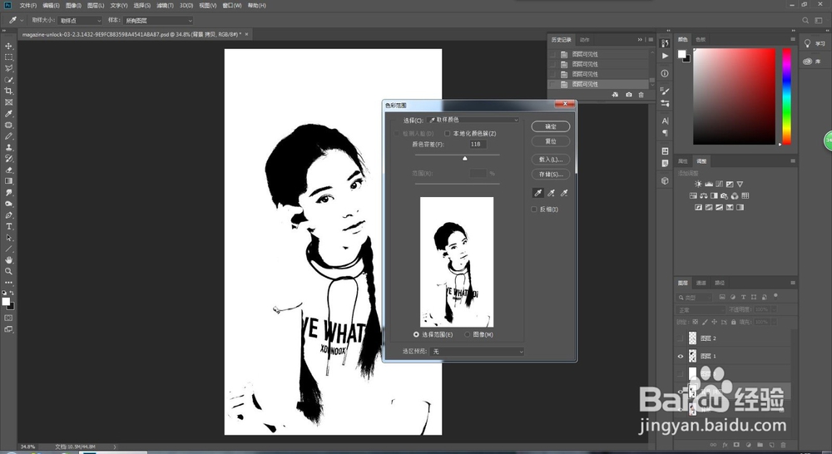The height and width of the screenshot is (454, 832).
Task: Select the Line tool
Action: pyautogui.click(x=8, y=249)
